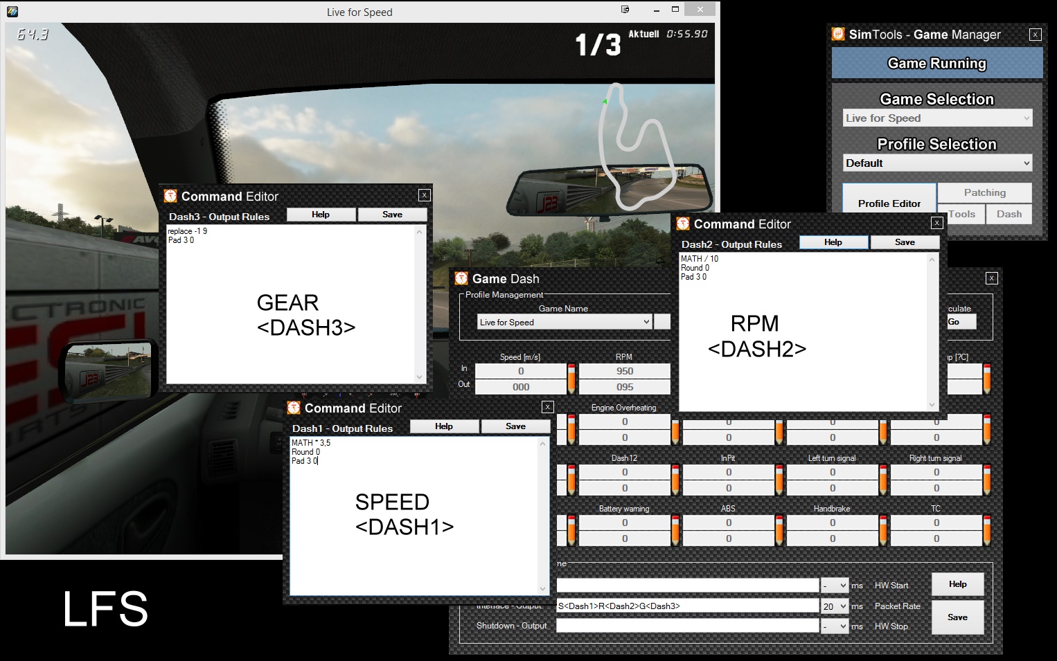The image size is (1057, 661).
Task: Click the Dash1 Command Editor logo icon
Action: [x=294, y=408]
